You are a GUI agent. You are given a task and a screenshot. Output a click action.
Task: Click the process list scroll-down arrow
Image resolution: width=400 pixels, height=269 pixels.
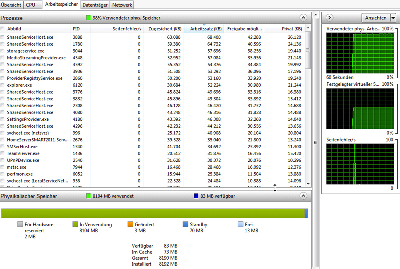coord(308,184)
